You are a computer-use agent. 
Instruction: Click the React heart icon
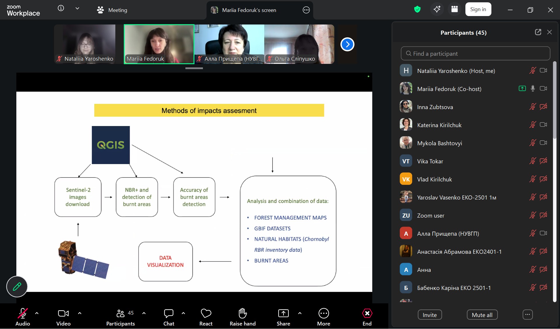(x=206, y=317)
